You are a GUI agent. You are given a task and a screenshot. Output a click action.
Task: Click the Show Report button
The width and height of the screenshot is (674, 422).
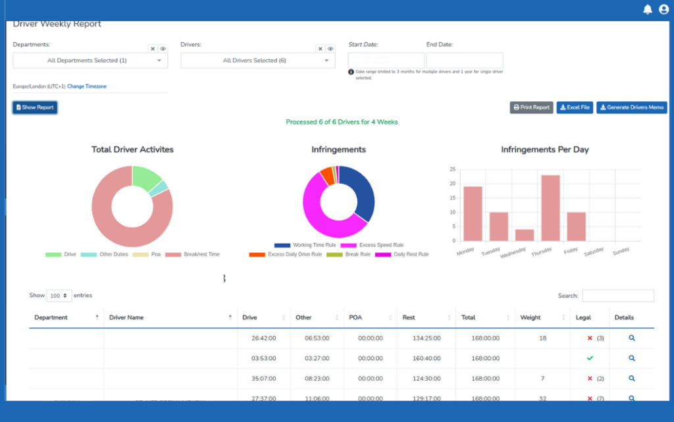(34, 107)
